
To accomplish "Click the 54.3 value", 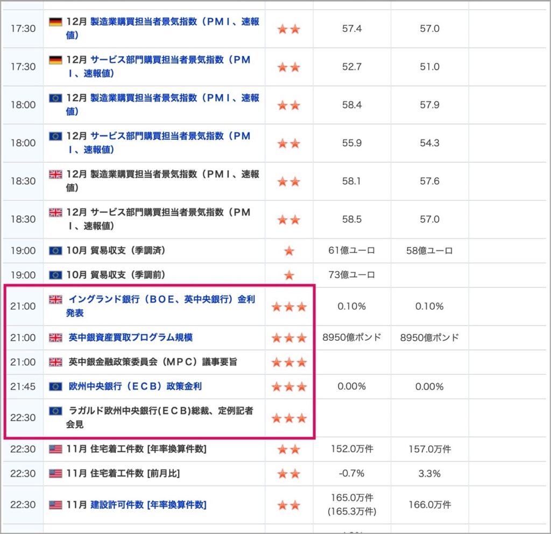I will point(429,143).
